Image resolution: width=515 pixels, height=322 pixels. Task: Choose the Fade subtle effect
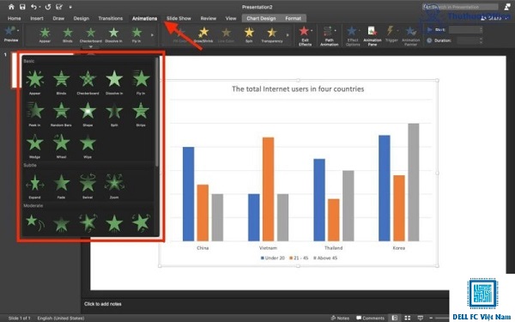(61, 186)
